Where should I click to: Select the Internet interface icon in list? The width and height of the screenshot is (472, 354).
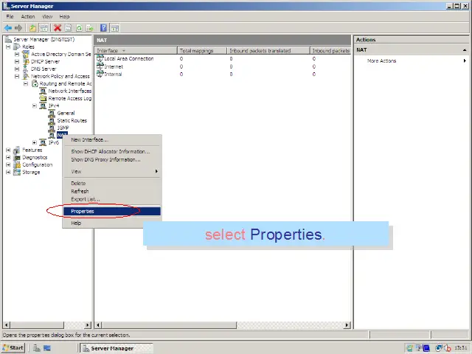pyautogui.click(x=100, y=66)
